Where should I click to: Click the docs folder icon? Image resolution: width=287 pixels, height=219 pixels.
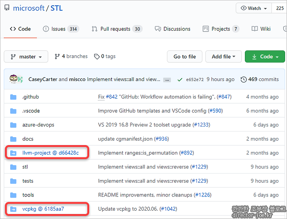click(13, 139)
